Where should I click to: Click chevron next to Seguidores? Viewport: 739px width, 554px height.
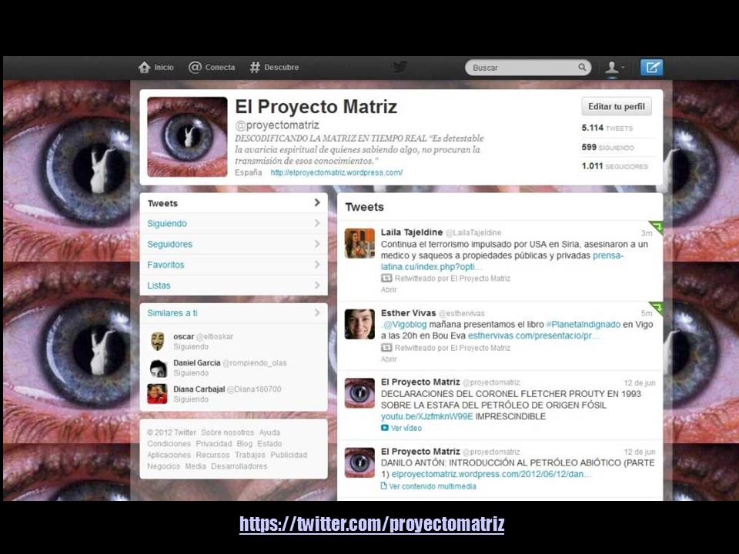[317, 244]
